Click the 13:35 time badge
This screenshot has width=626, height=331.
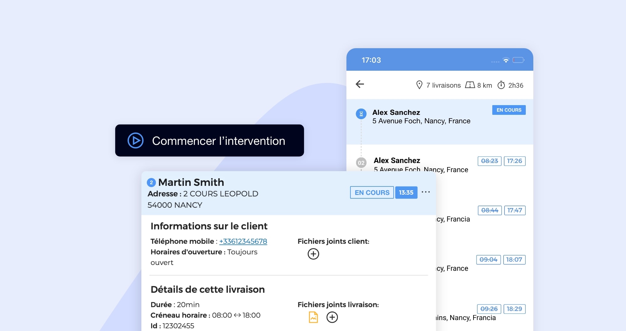[x=406, y=192]
